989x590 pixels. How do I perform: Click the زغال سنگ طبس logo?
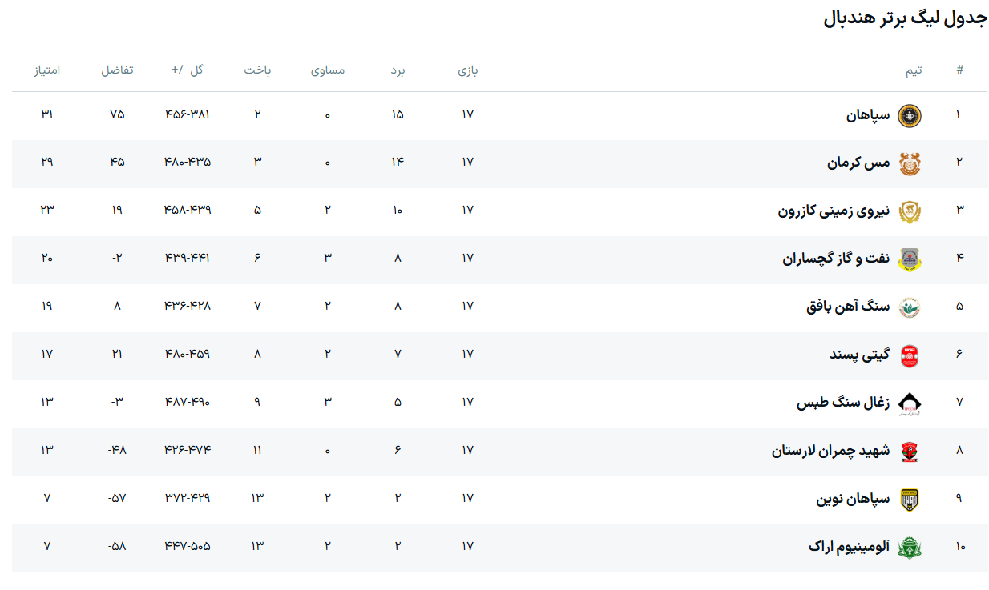click(909, 403)
